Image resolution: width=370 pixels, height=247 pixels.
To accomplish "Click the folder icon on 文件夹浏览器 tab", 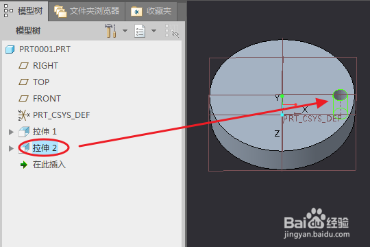I will [60, 11].
